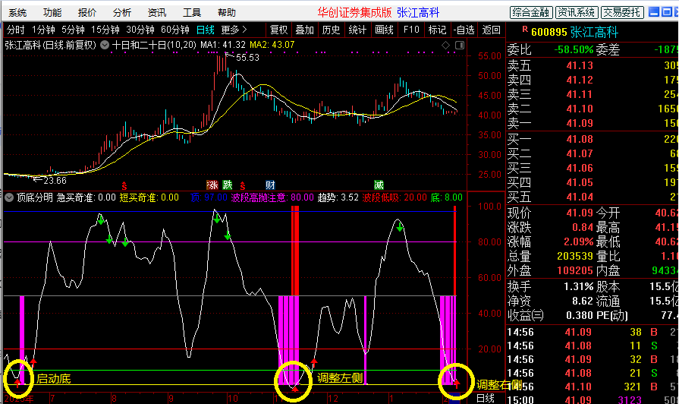Click the 换手 value 1.31%
Image resolution: width=679 pixels, height=404 pixels.
tap(578, 286)
